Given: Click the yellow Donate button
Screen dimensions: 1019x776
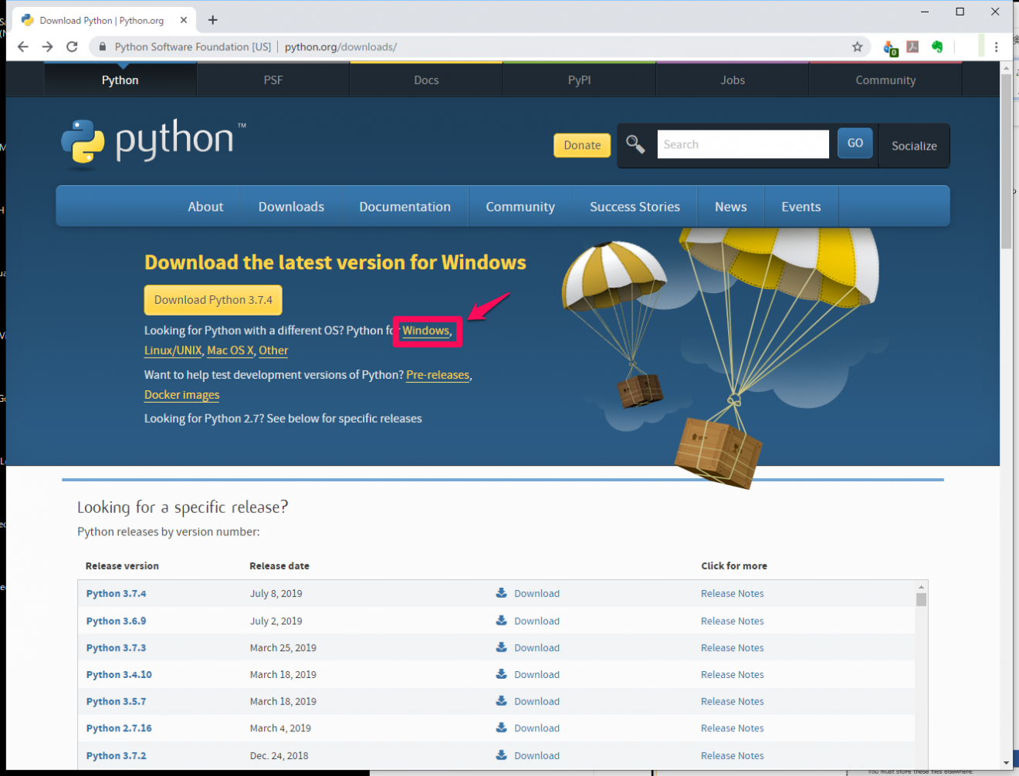Looking at the screenshot, I should click(582, 145).
